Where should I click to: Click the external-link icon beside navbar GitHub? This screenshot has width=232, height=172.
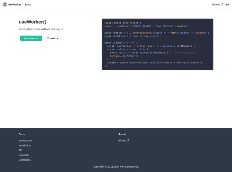point(222,4)
